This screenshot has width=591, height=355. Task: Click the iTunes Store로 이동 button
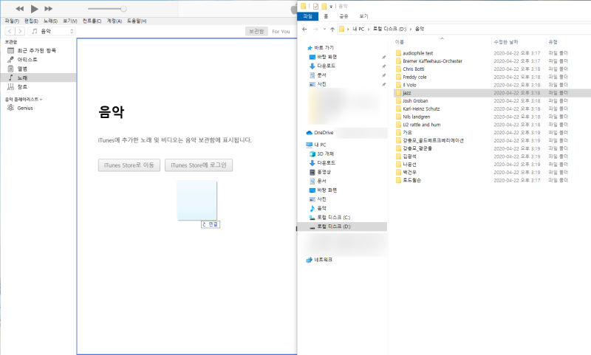(129, 165)
